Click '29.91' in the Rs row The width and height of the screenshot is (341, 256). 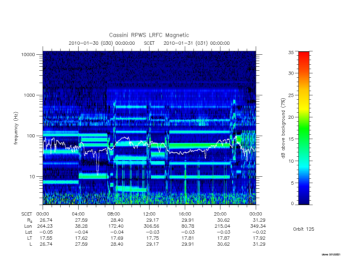(188, 220)
